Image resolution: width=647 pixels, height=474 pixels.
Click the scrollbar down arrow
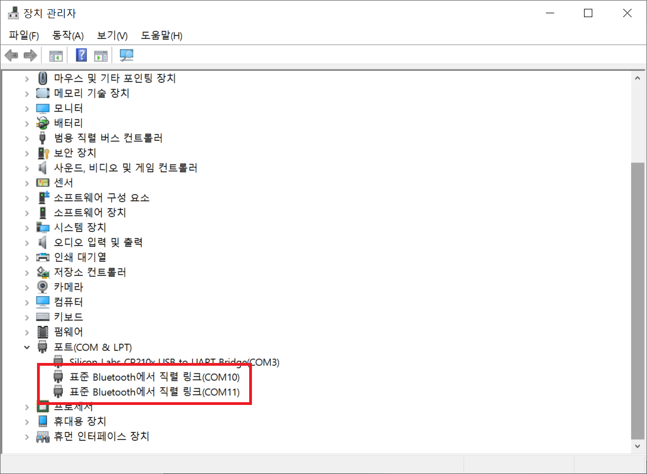pos(638,446)
